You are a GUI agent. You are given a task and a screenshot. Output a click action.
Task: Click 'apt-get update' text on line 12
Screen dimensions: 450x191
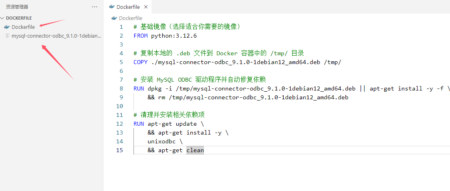coord(172,124)
